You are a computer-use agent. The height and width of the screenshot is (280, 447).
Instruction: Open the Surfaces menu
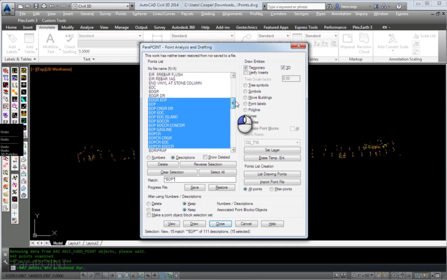pos(139,14)
